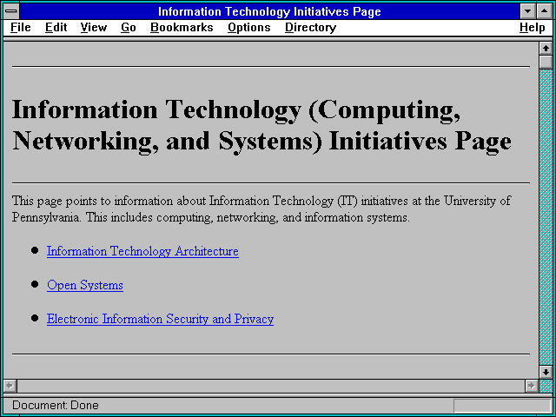
Task: Click the paragraph mentioning University of Pennsylvania
Action: tap(261, 208)
